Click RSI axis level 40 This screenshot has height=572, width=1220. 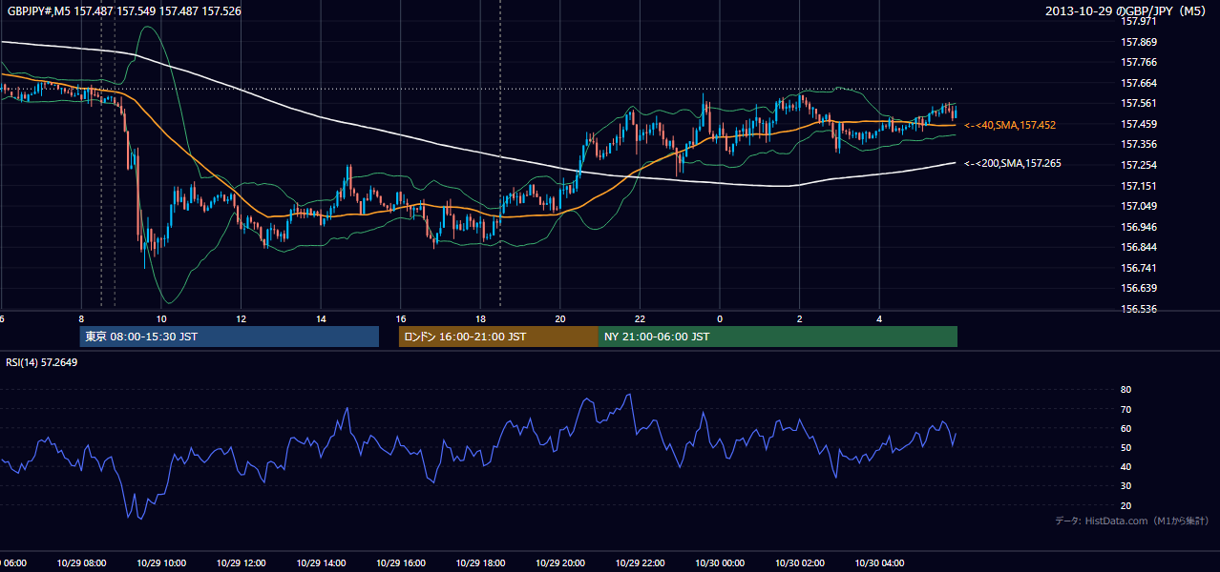[1125, 466]
